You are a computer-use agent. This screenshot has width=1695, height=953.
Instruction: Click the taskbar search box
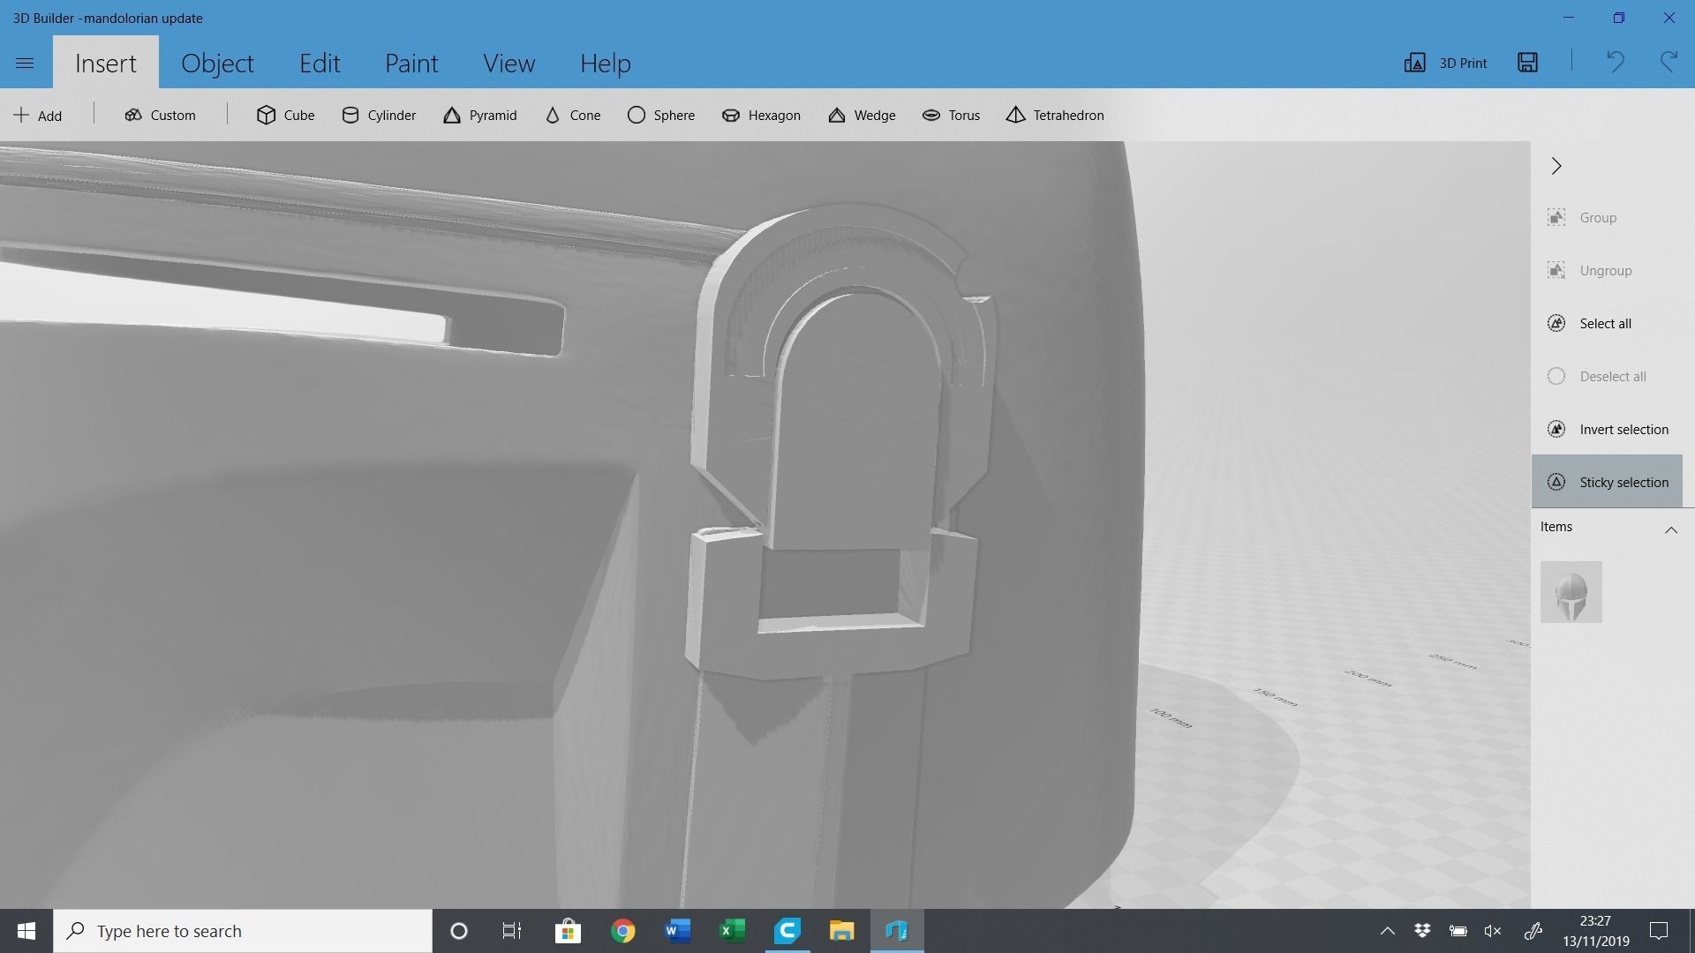click(243, 931)
